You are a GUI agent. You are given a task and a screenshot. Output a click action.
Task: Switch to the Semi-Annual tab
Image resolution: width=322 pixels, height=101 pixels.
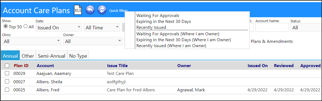(52, 56)
